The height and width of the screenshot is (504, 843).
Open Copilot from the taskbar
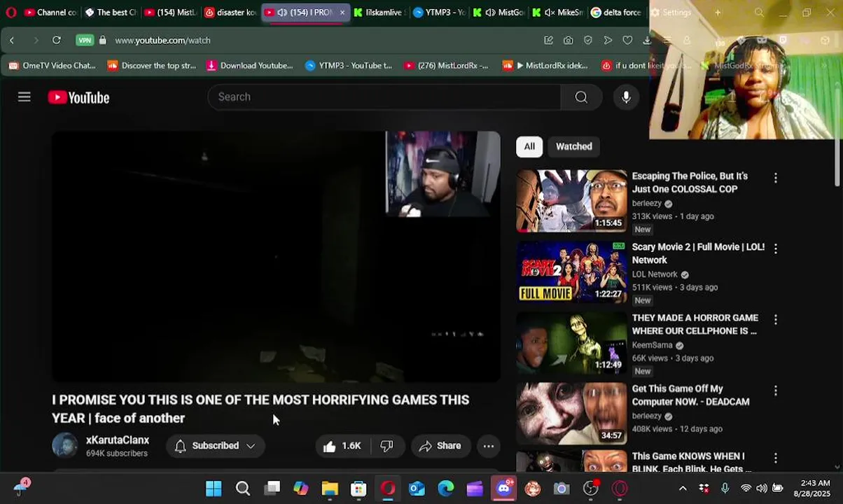300,489
